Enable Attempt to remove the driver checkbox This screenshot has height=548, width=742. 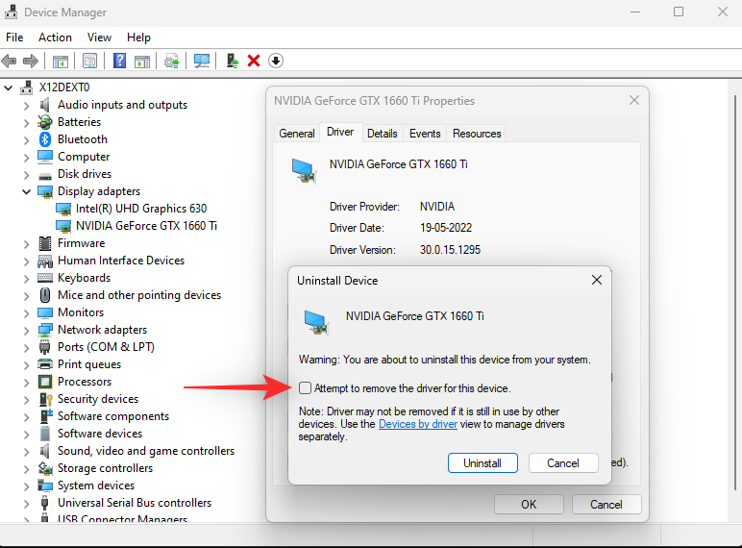pos(305,388)
